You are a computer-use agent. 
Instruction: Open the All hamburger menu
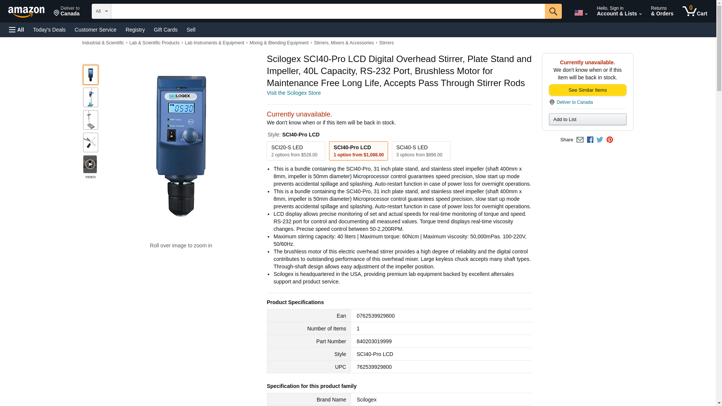point(17,30)
